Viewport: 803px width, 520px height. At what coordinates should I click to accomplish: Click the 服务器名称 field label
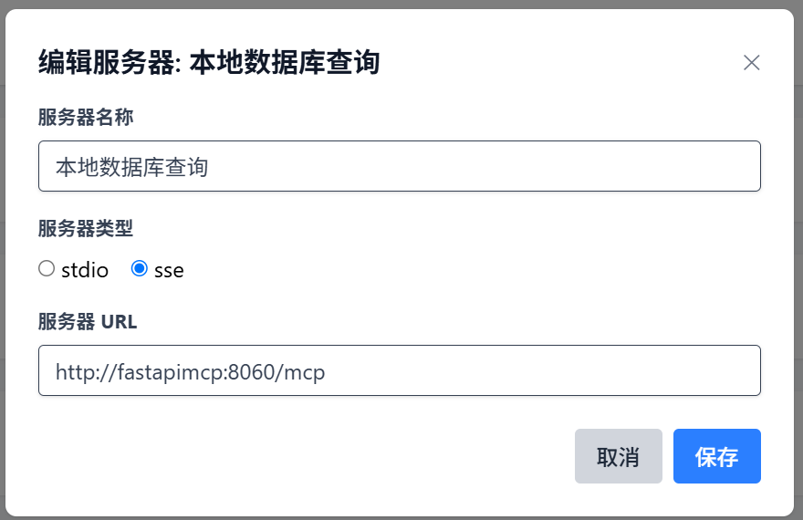click(x=87, y=117)
